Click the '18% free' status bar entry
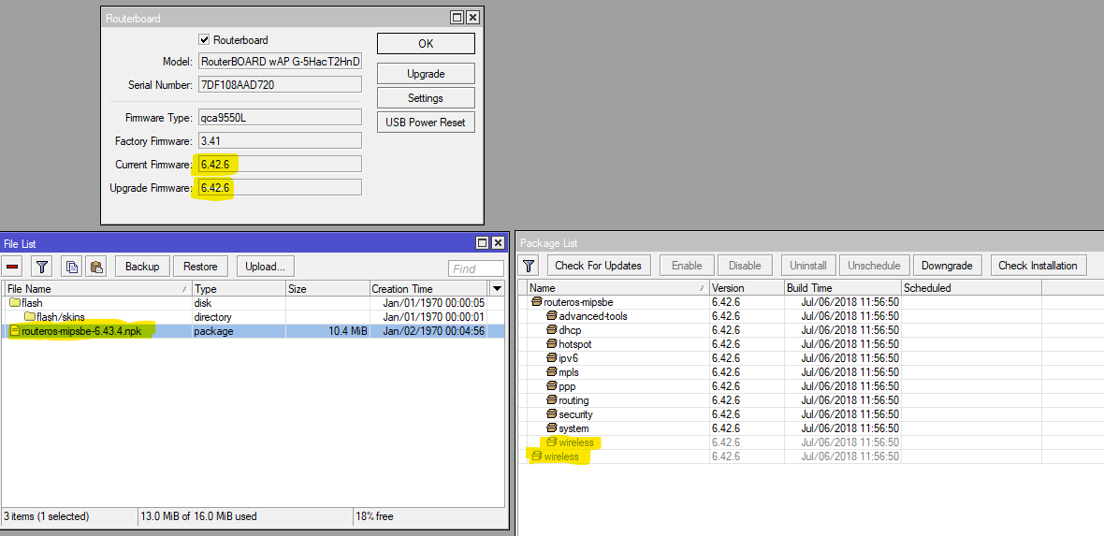 coord(375,516)
